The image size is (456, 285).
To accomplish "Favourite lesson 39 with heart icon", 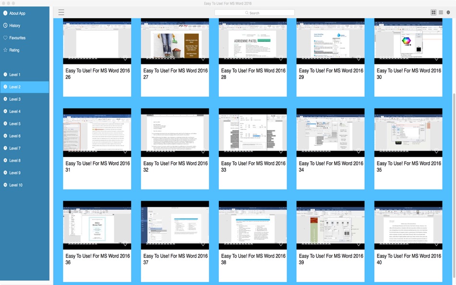I will click(359, 244).
